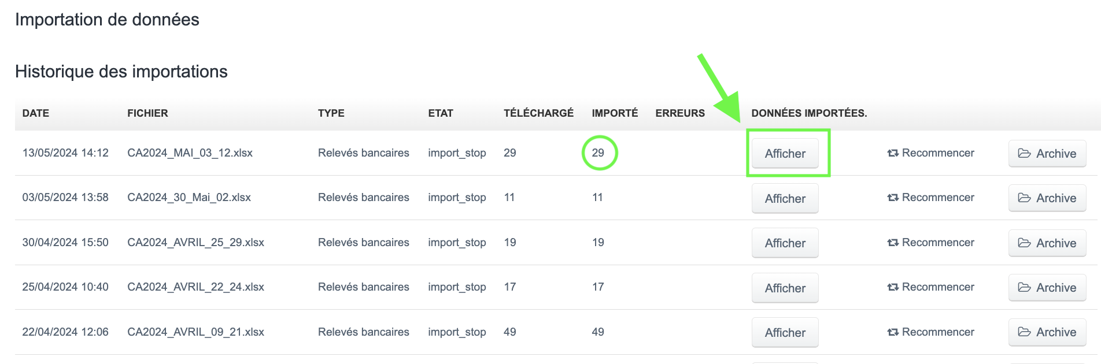1101x364 pixels.
Task: Click the circled imported count 29
Action: [x=598, y=153]
